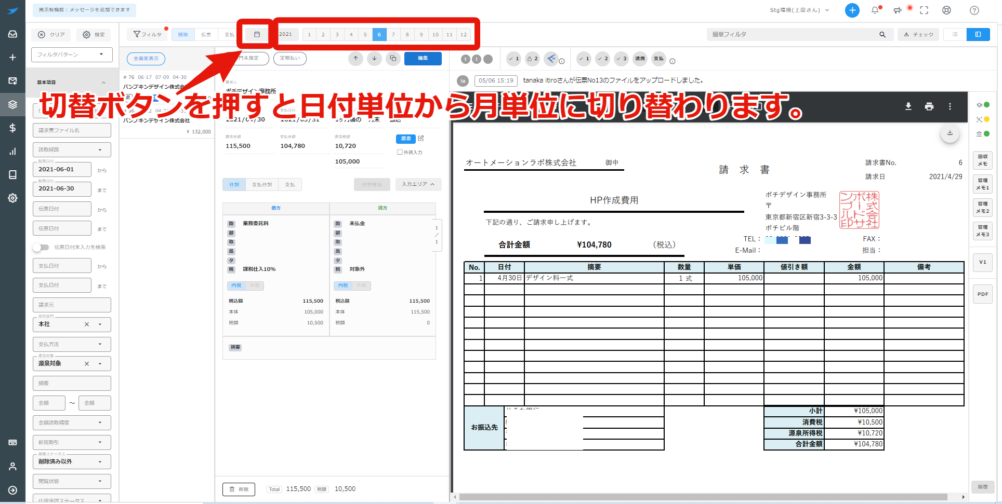
Task: Click the blue plus create button
Action: tap(852, 10)
